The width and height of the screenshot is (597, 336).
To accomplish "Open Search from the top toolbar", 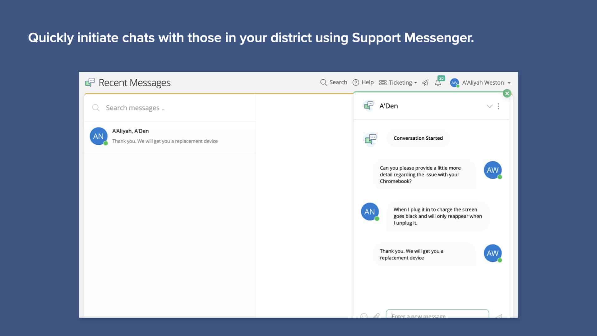I will click(333, 82).
